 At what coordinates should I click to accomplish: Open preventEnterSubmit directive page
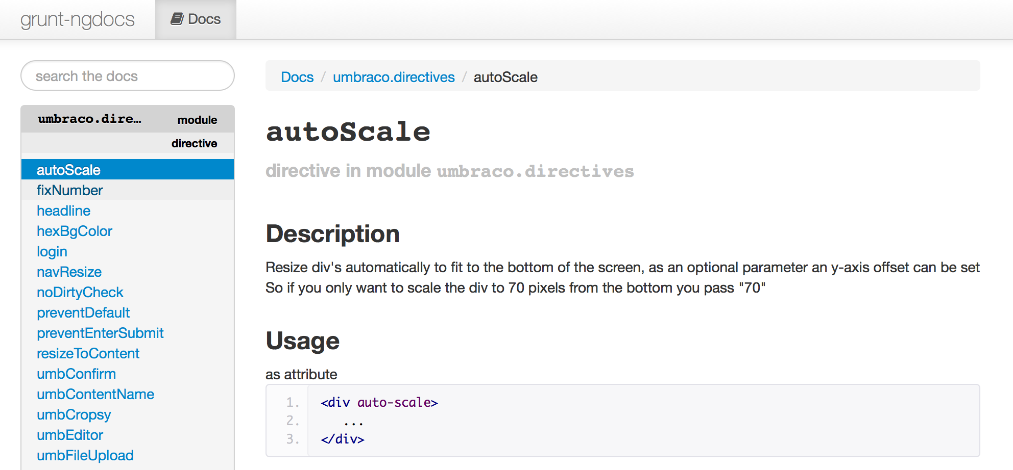click(x=100, y=333)
